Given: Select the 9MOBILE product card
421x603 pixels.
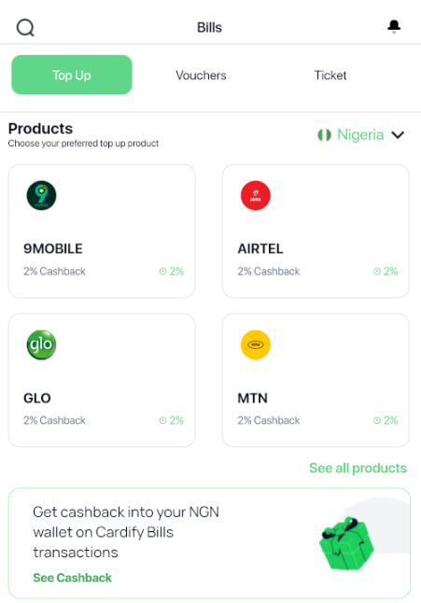Looking at the screenshot, I should pyautogui.click(x=102, y=231).
